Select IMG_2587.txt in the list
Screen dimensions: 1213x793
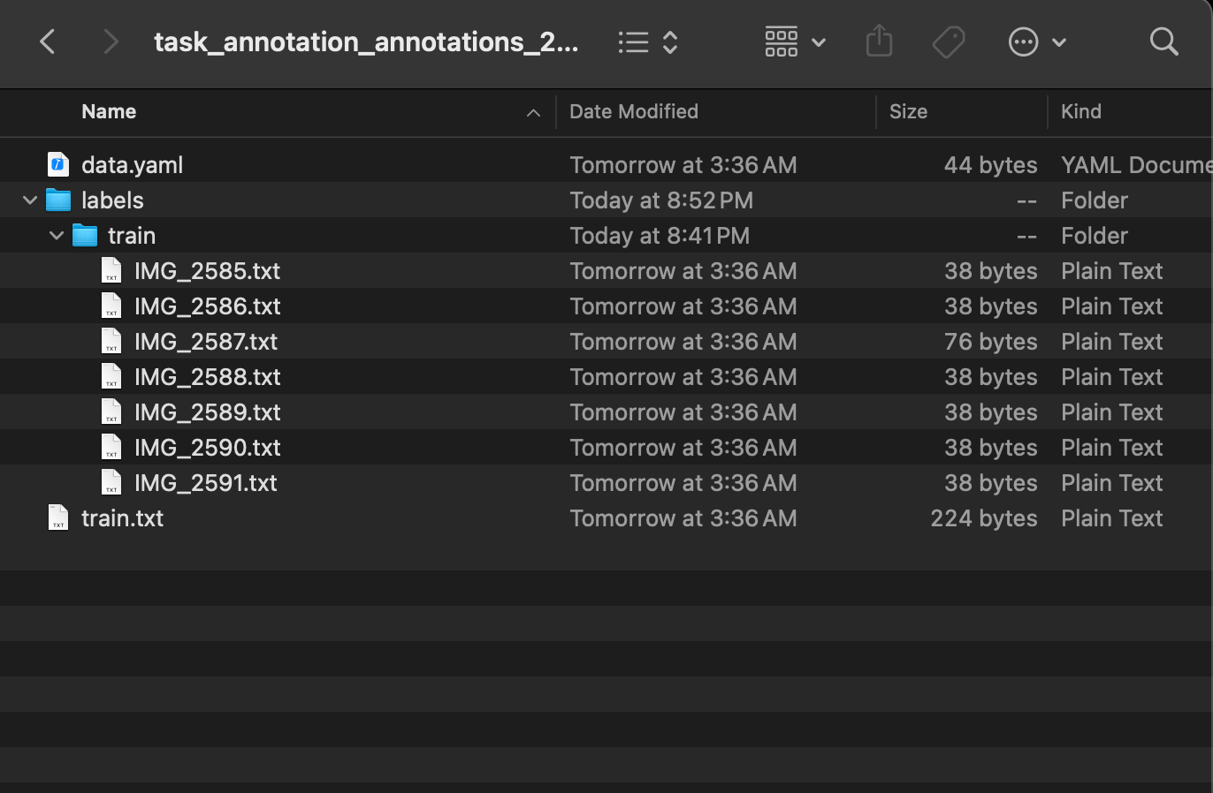205,342
